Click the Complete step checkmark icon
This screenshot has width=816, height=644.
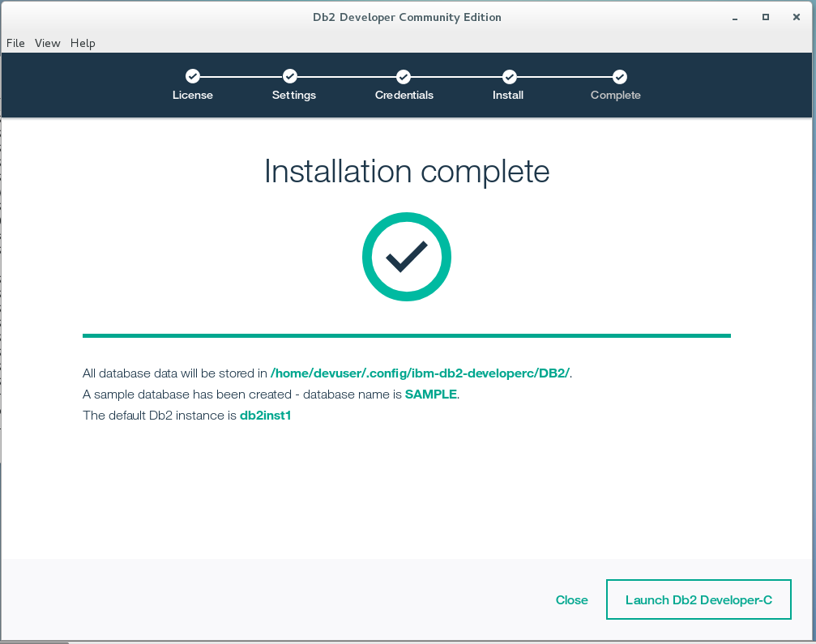point(619,76)
